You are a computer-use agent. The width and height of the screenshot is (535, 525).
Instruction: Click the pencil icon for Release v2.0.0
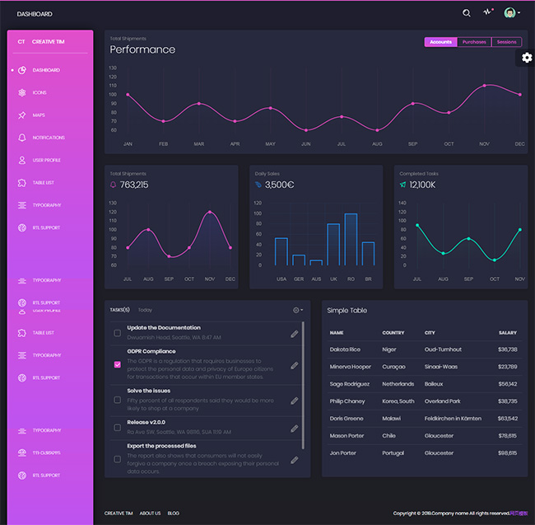[295, 428]
